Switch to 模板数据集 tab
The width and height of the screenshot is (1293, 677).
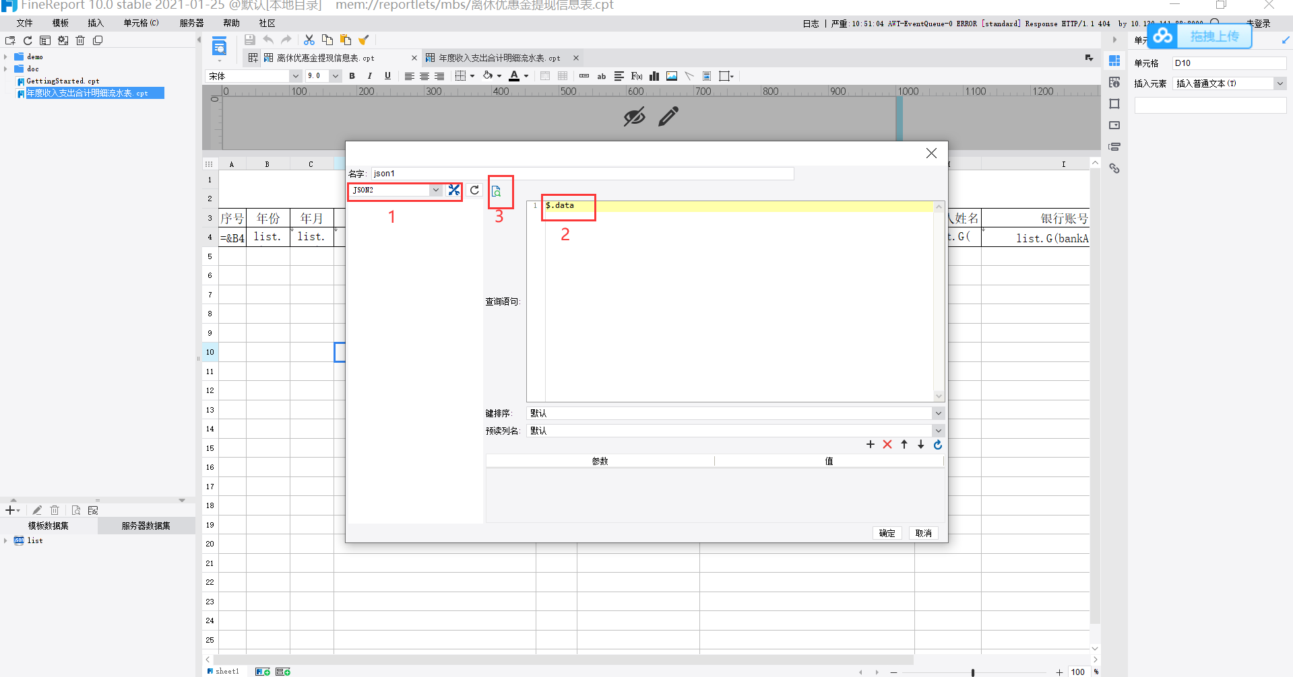(x=49, y=526)
